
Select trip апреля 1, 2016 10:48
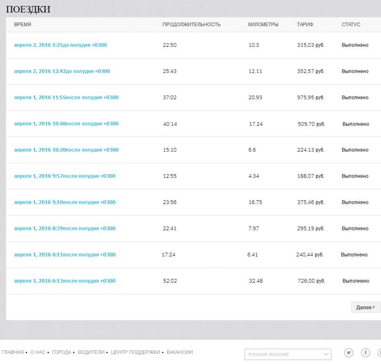[x=66, y=124]
